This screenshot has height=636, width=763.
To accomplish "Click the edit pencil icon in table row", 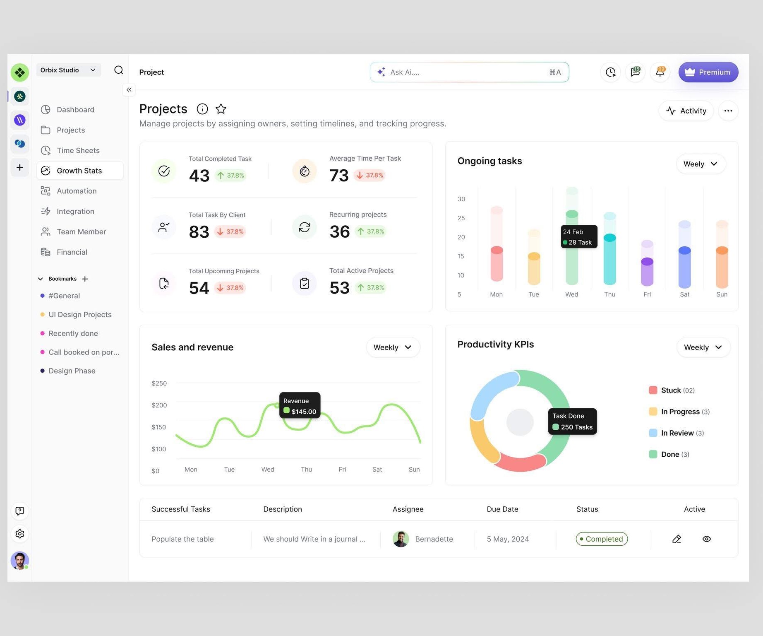I will click(x=677, y=539).
